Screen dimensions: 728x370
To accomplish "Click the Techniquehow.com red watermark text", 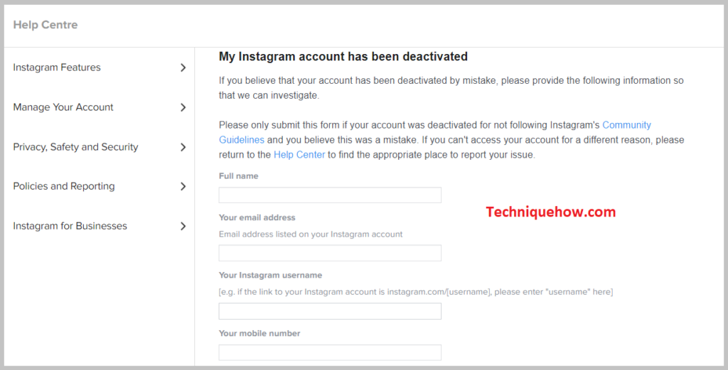I will click(551, 212).
